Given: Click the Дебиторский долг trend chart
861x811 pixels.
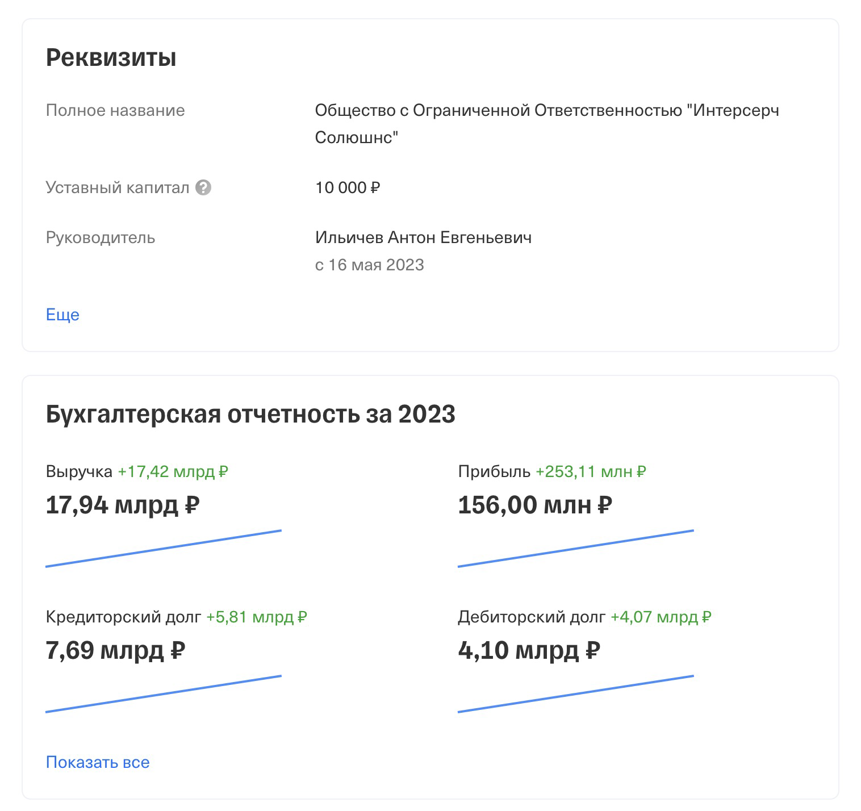Looking at the screenshot, I should click(x=576, y=694).
